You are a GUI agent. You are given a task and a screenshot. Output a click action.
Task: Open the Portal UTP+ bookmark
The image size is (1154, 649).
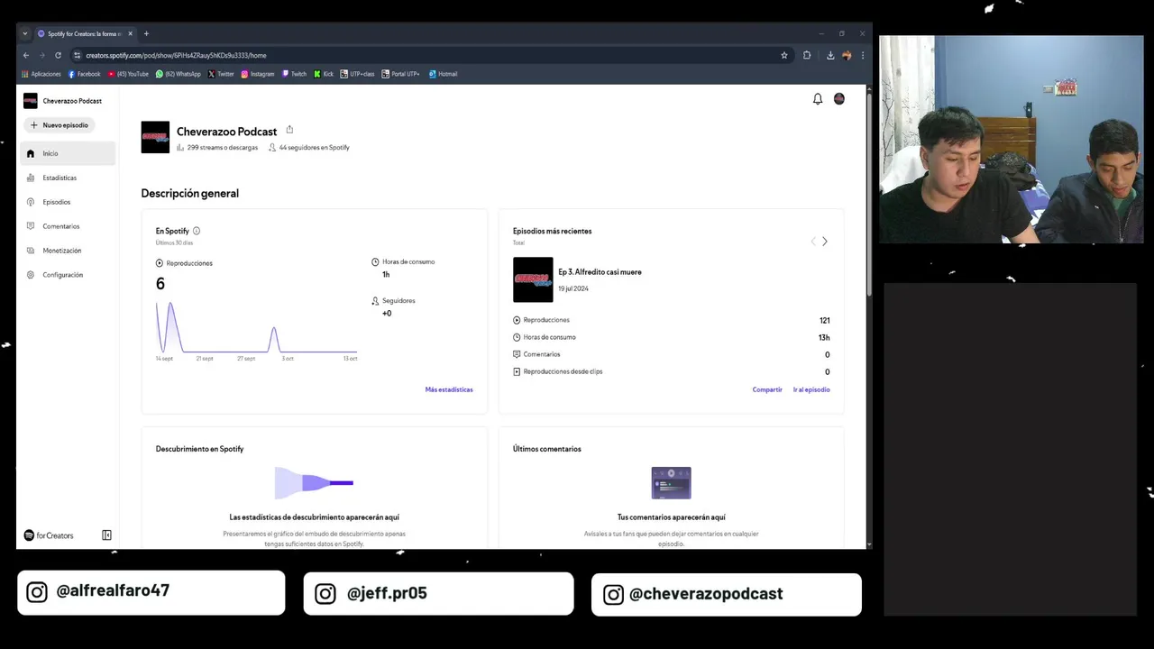coord(401,74)
